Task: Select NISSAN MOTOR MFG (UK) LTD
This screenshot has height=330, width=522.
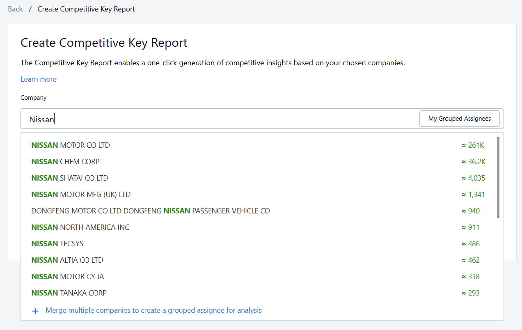Action: (x=81, y=195)
